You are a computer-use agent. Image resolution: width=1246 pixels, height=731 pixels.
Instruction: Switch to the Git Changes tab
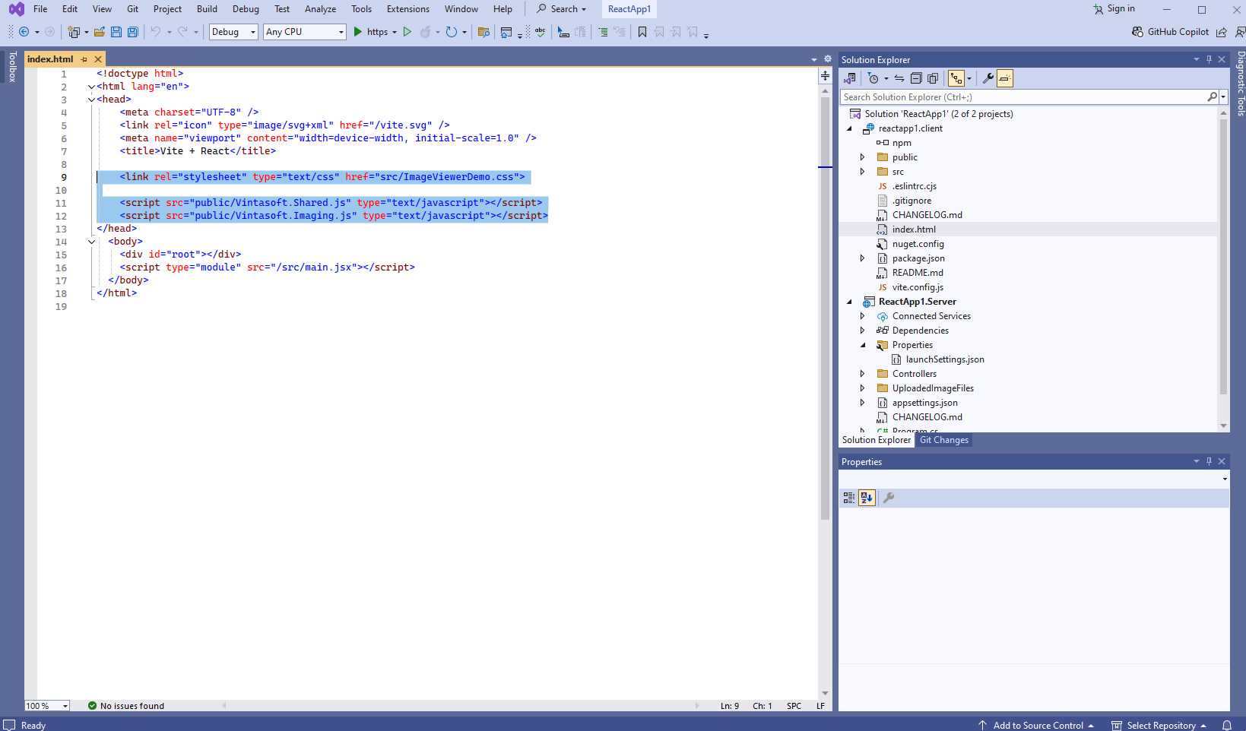pyautogui.click(x=943, y=440)
